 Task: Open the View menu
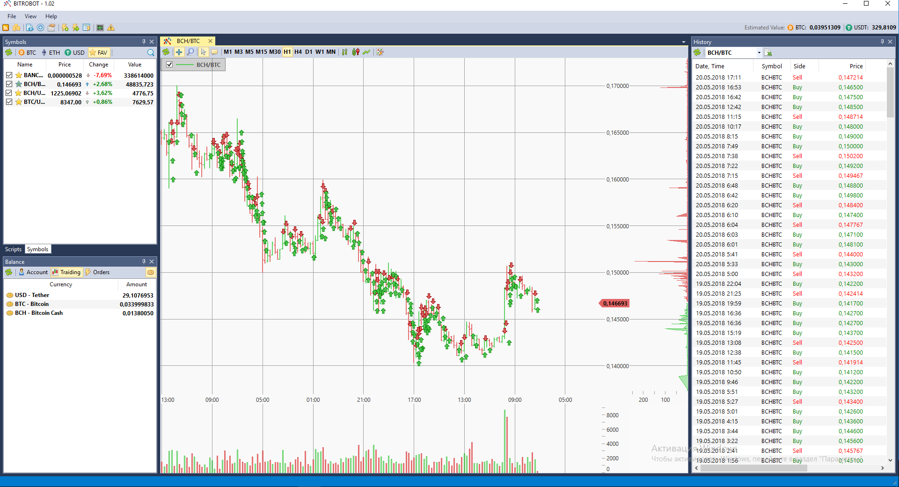point(30,16)
